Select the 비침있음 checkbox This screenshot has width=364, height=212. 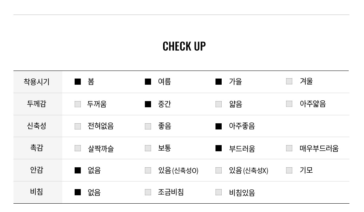218,192
